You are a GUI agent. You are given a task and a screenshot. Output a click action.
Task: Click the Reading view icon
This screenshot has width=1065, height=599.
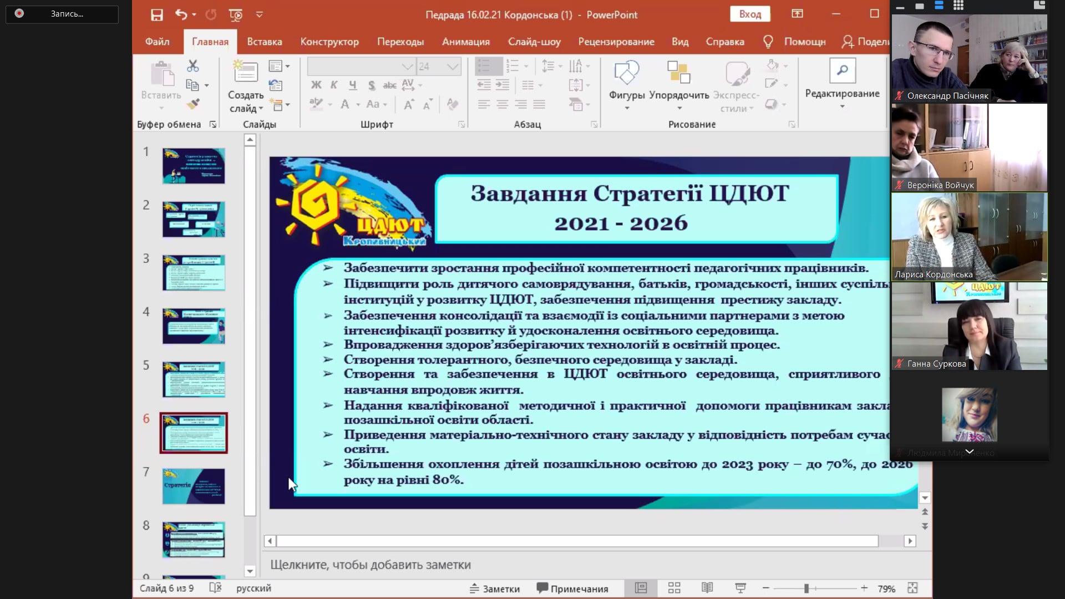(x=707, y=588)
